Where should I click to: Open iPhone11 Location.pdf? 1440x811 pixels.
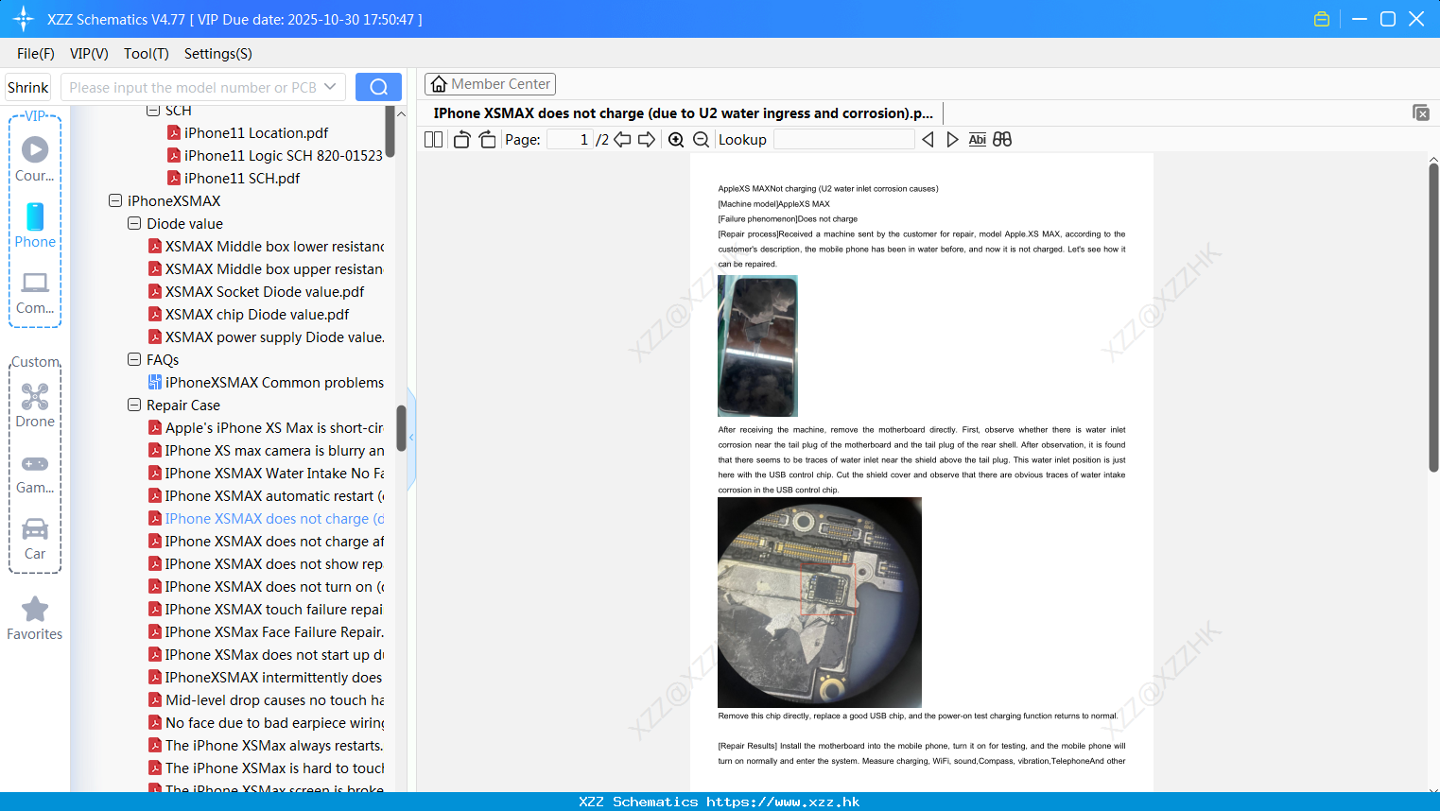pos(248,133)
